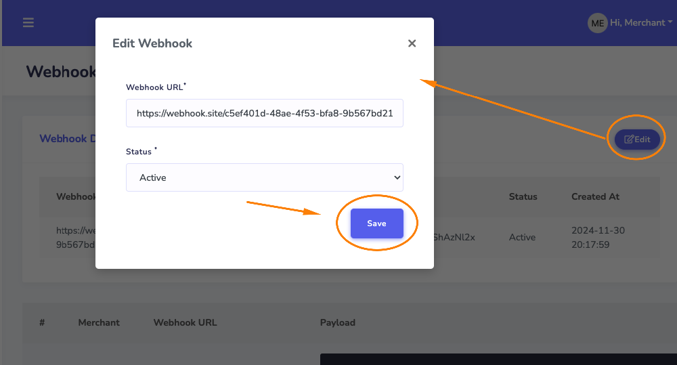The image size is (677, 365).
Task: Focus the Webhook URL text field
Action: coord(264,114)
